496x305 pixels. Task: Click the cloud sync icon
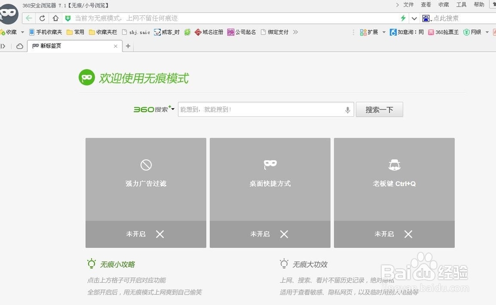coord(20,46)
